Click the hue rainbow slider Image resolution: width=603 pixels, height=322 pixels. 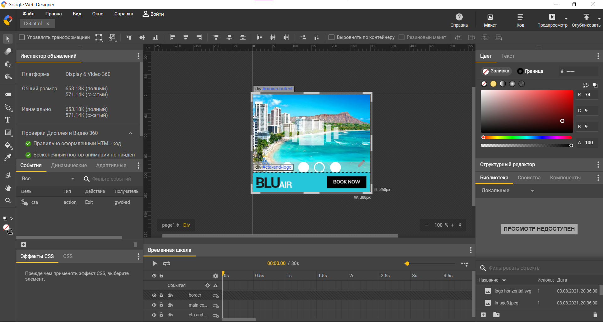(x=527, y=137)
